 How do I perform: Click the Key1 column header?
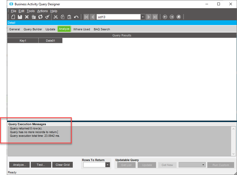tap(23, 41)
